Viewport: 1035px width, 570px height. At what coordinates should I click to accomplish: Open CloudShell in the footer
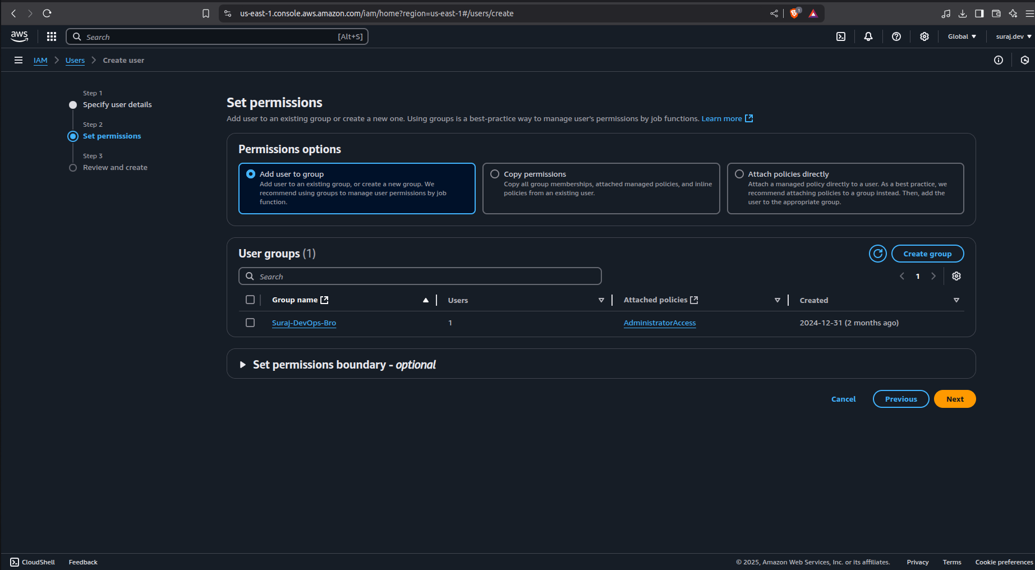(x=33, y=562)
